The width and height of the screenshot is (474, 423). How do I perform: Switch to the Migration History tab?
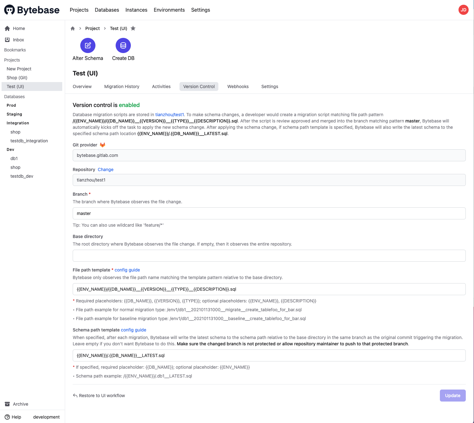click(x=122, y=86)
